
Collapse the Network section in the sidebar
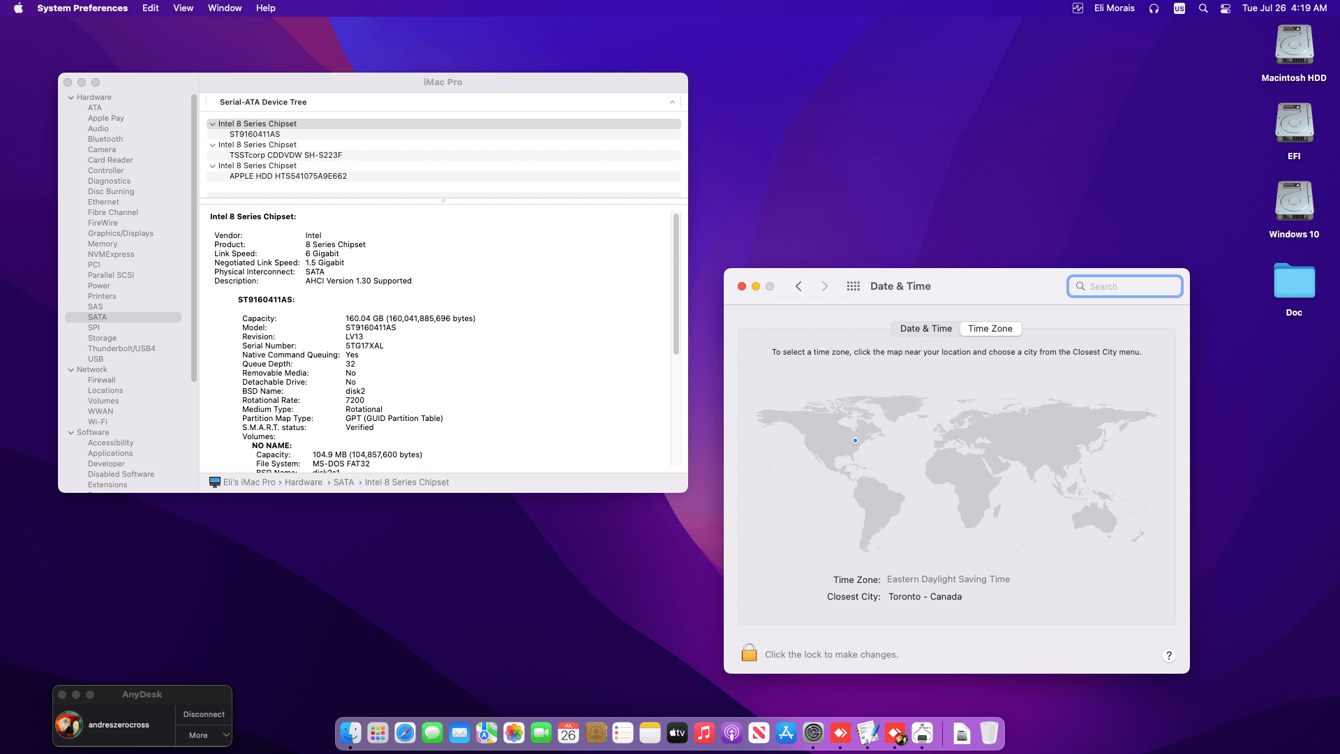71,370
